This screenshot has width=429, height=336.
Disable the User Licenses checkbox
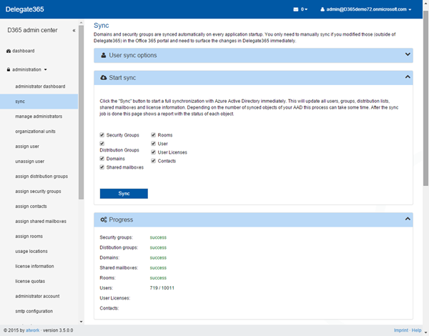coord(154,152)
